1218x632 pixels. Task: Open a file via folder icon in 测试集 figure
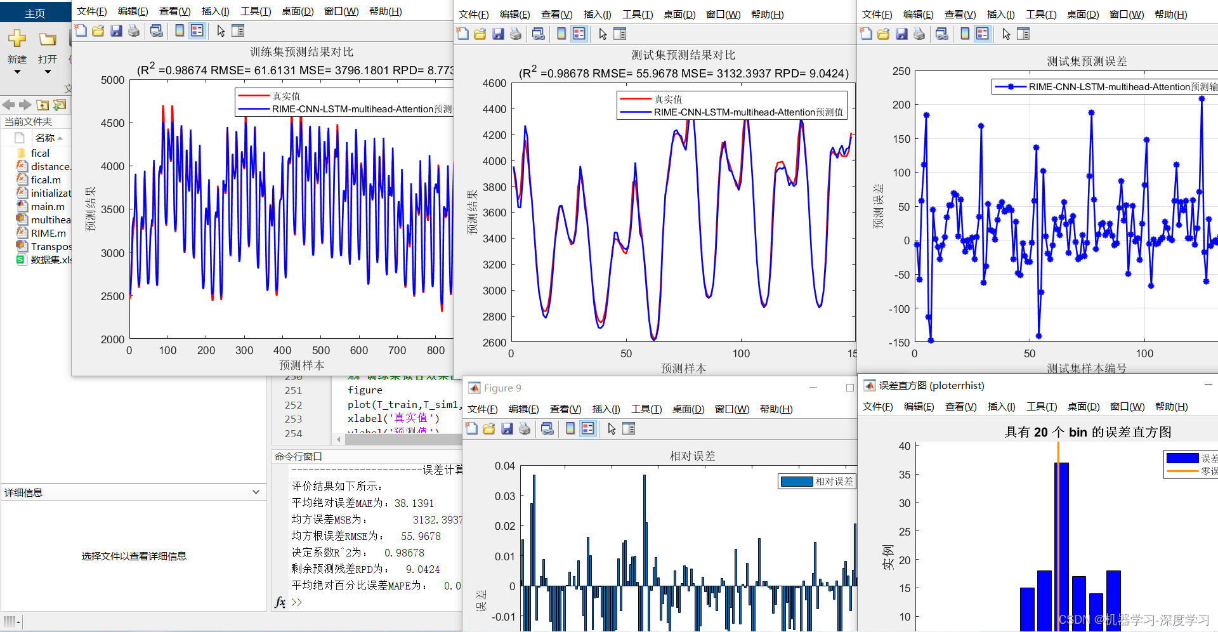(480, 34)
